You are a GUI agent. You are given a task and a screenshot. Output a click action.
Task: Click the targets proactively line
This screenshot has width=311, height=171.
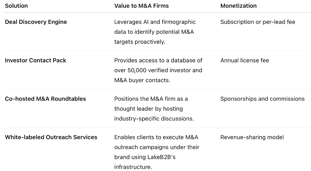click(x=140, y=42)
